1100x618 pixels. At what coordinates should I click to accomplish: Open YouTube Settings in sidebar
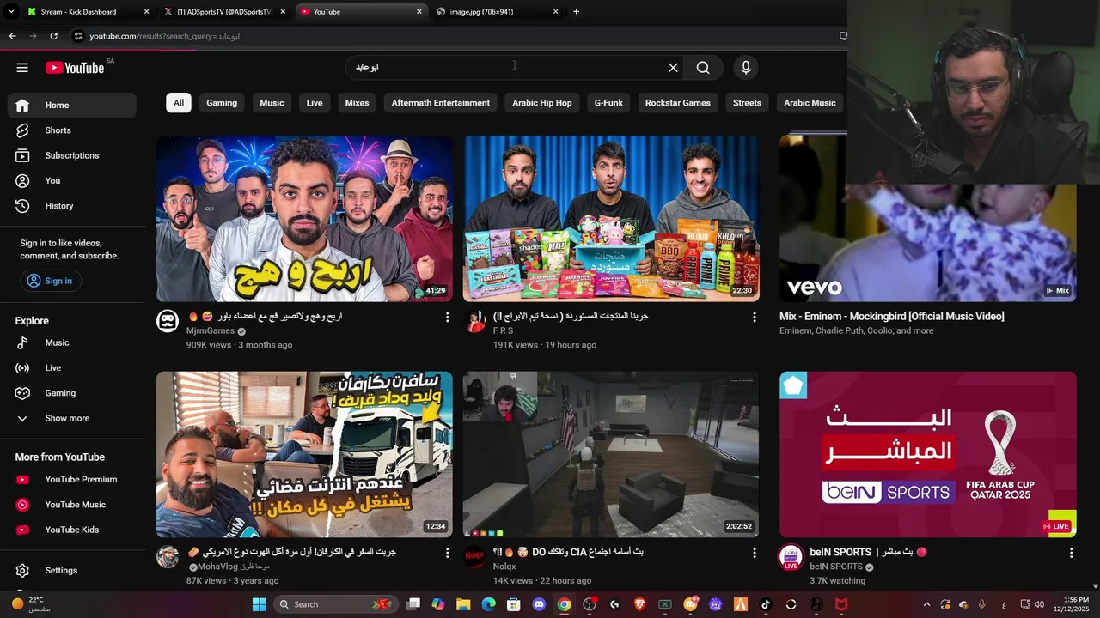pyautogui.click(x=72, y=571)
